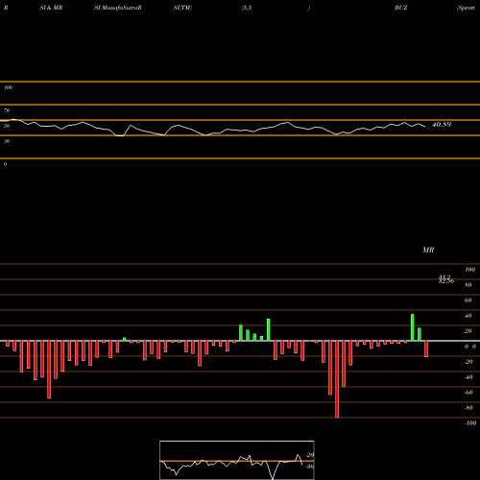
Task: Click the RSI value label 40.89
Action: (x=442, y=125)
